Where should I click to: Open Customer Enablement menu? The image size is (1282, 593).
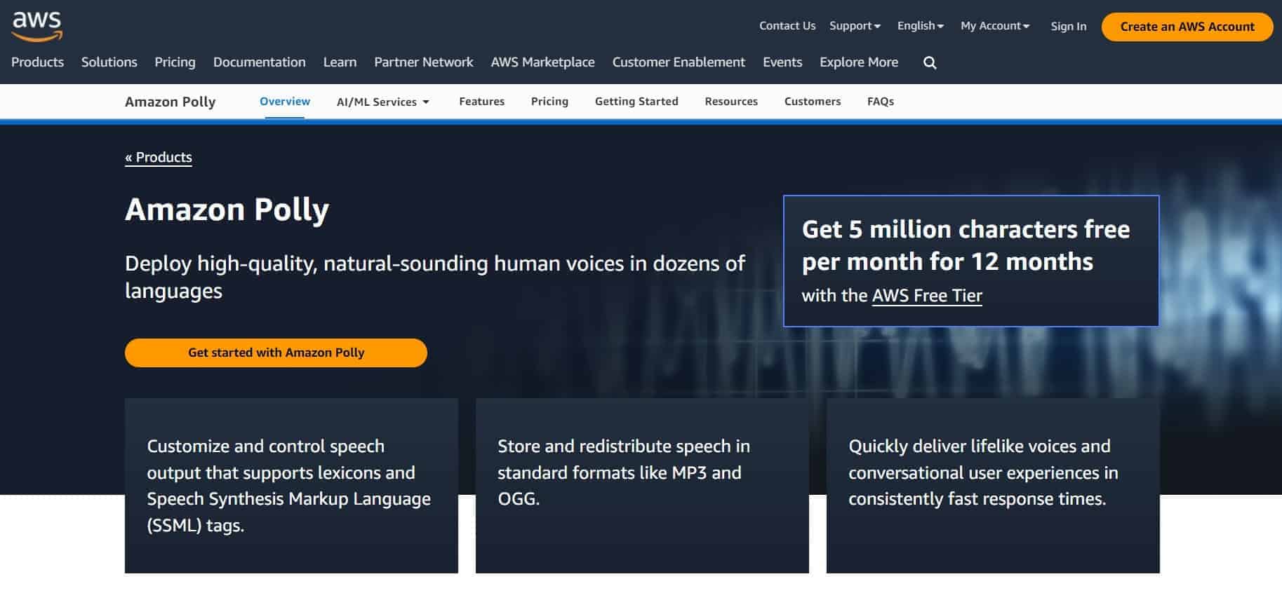pos(679,62)
